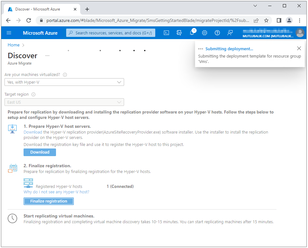The image size is (308, 248).
Task: Click the Microsoft Azure portal title
Action: [40, 33]
